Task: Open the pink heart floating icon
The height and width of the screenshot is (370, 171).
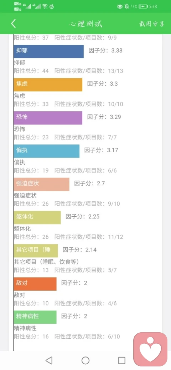Action: (x=150, y=349)
